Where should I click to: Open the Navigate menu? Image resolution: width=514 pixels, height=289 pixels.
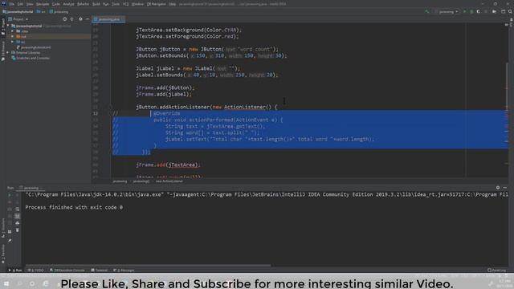coord(43,4)
